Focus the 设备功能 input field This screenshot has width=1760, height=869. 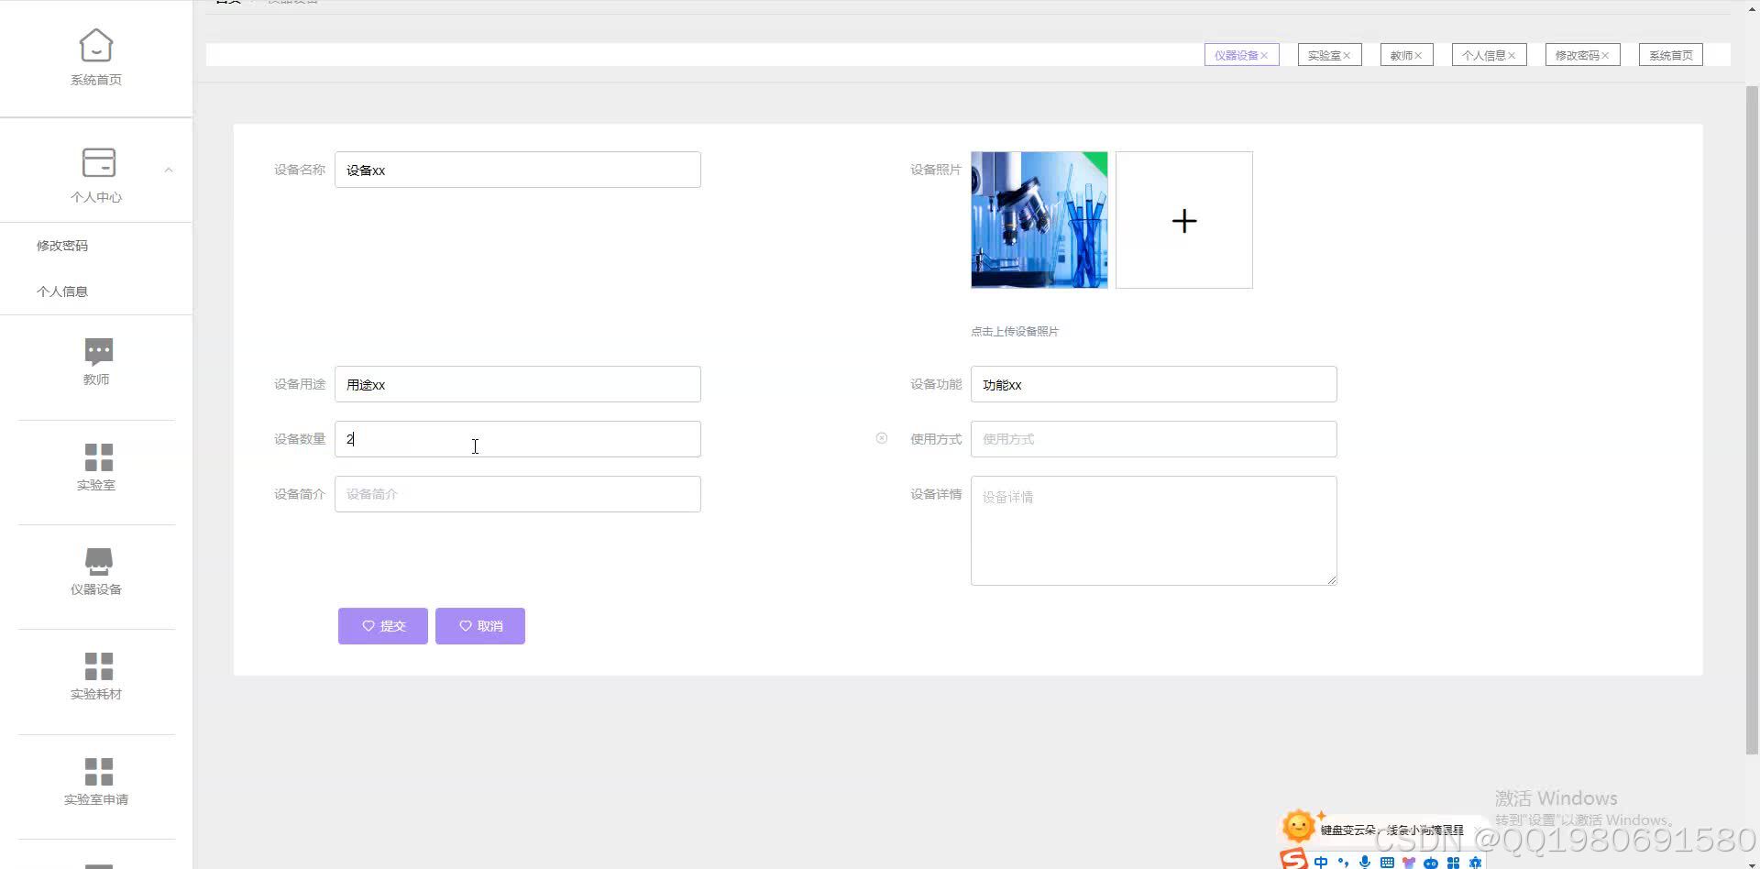tap(1153, 384)
